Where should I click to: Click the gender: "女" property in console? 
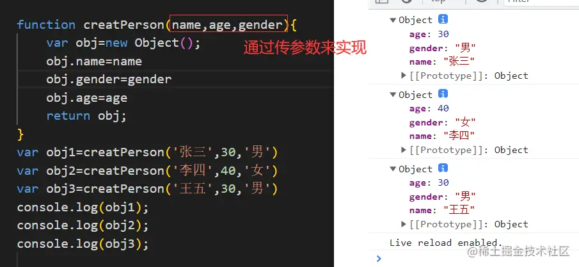[x=442, y=122]
